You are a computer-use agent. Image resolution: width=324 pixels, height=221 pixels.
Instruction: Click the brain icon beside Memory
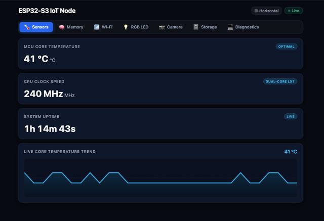pos(62,27)
